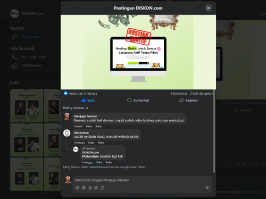Click the DISKON.com page name in background header
Screen dimensions: 266x199
[x=32, y=14]
